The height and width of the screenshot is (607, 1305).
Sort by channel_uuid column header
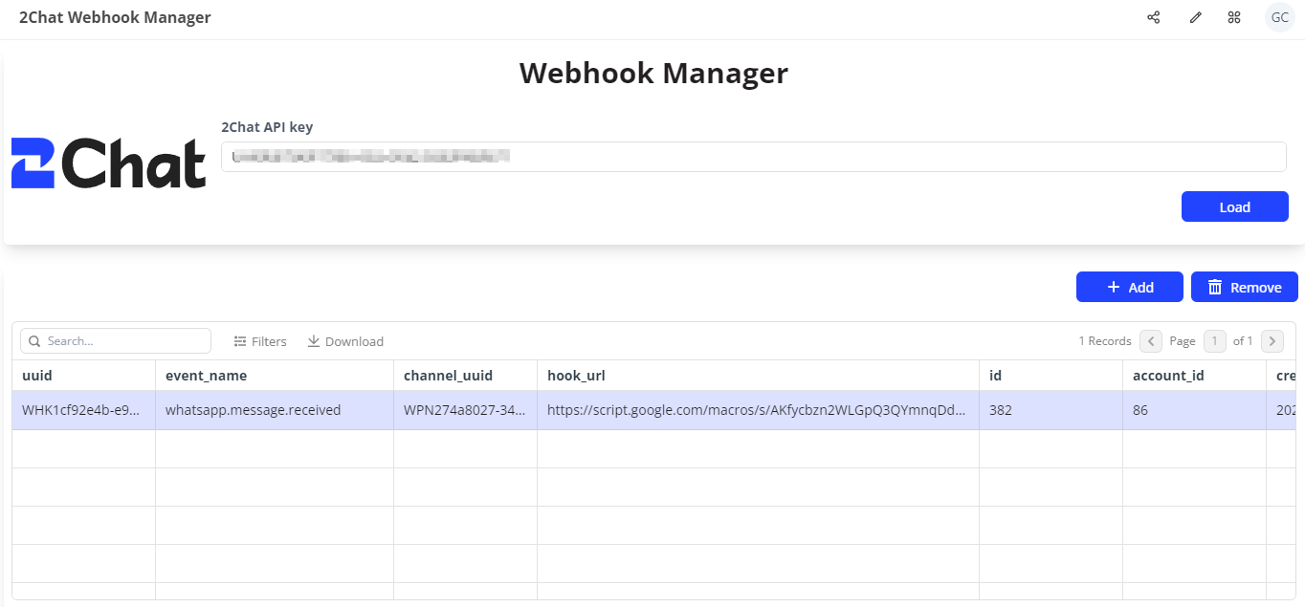[x=465, y=376]
